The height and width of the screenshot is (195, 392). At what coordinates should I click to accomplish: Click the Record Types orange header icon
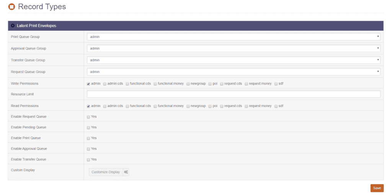pyautogui.click(x=11, y=7)
